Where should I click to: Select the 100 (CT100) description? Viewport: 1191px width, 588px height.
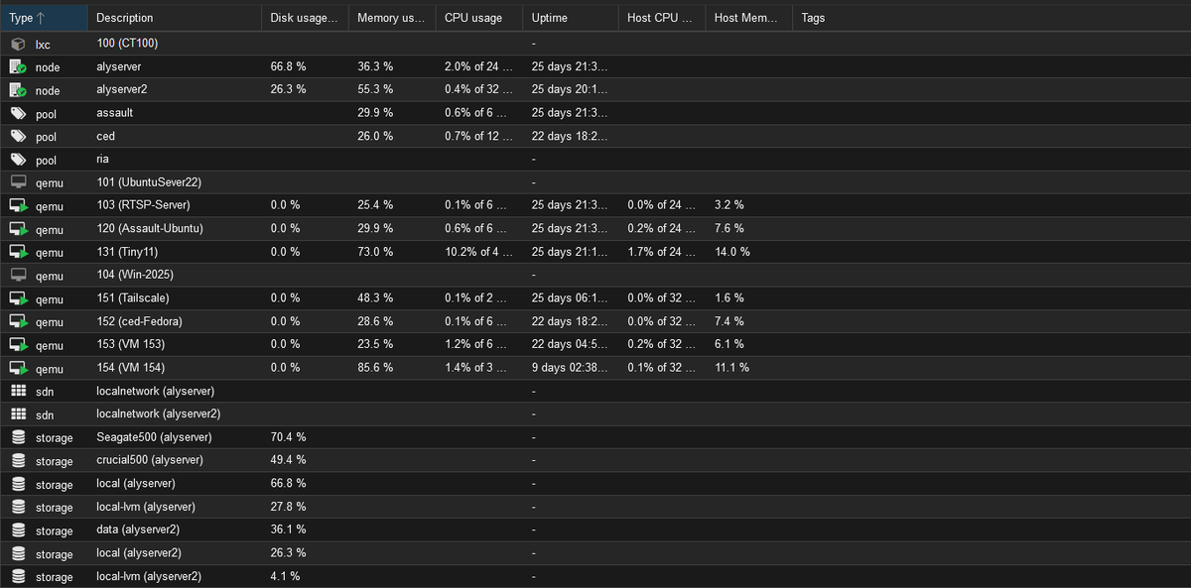tap(127, 44)
